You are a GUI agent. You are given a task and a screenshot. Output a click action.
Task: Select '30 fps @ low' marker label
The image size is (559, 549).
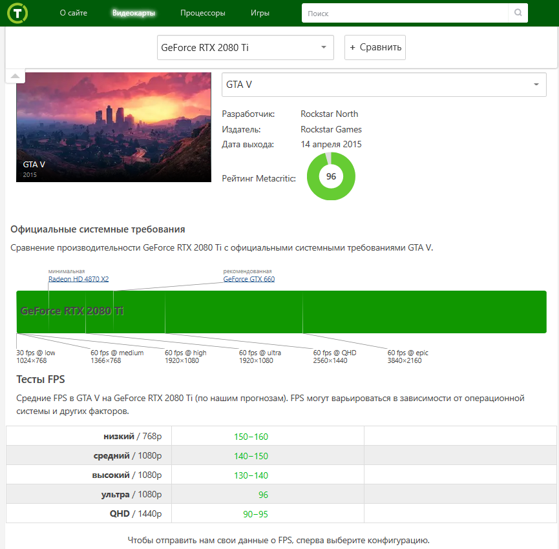click(x=36, y=357)
